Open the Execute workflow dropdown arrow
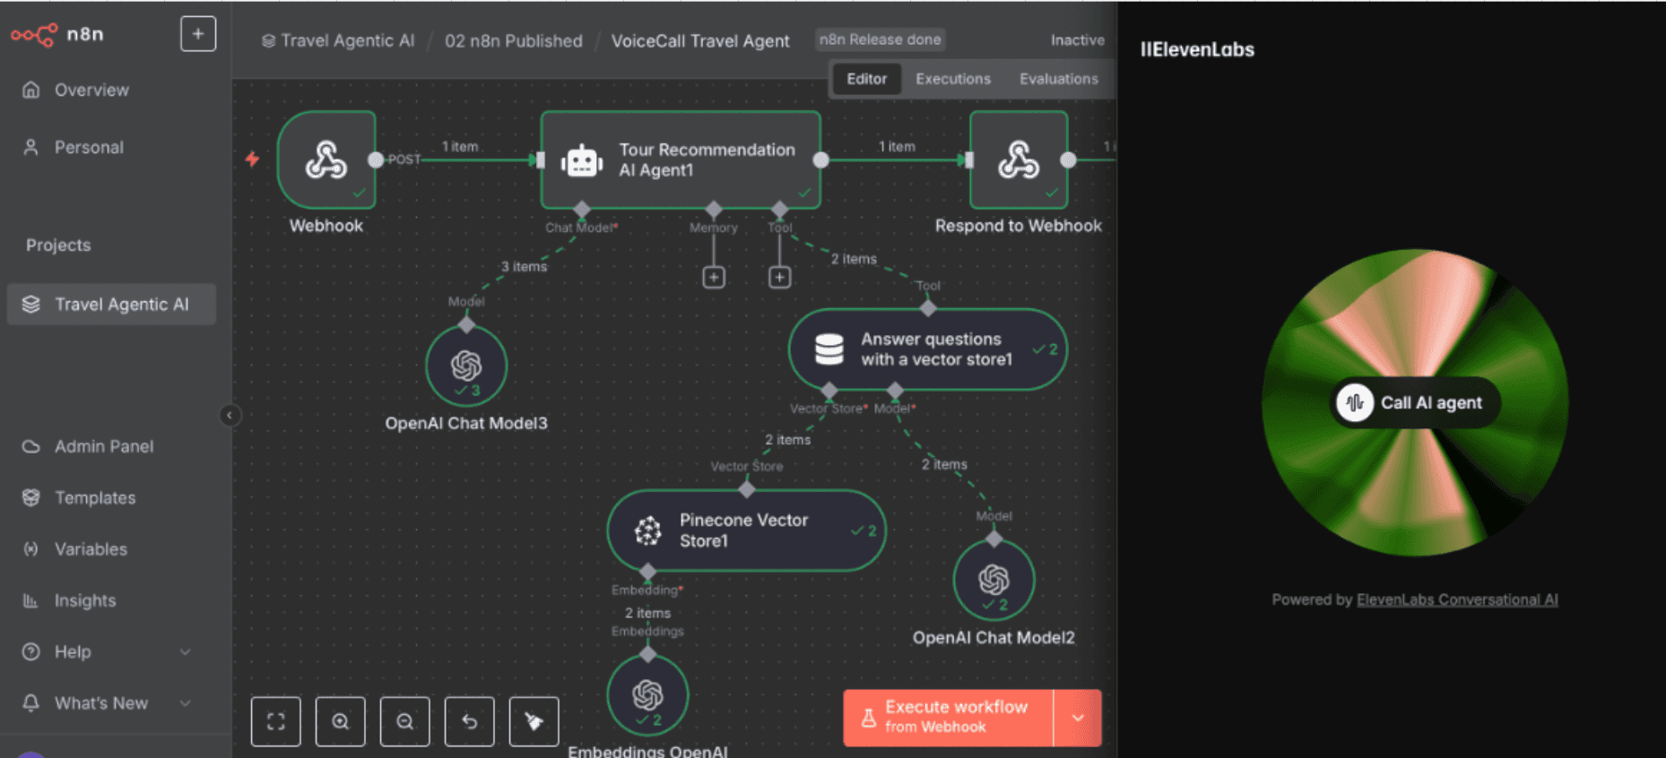Viewport: 1666px width, 758px height. (x=1078, y=718)
